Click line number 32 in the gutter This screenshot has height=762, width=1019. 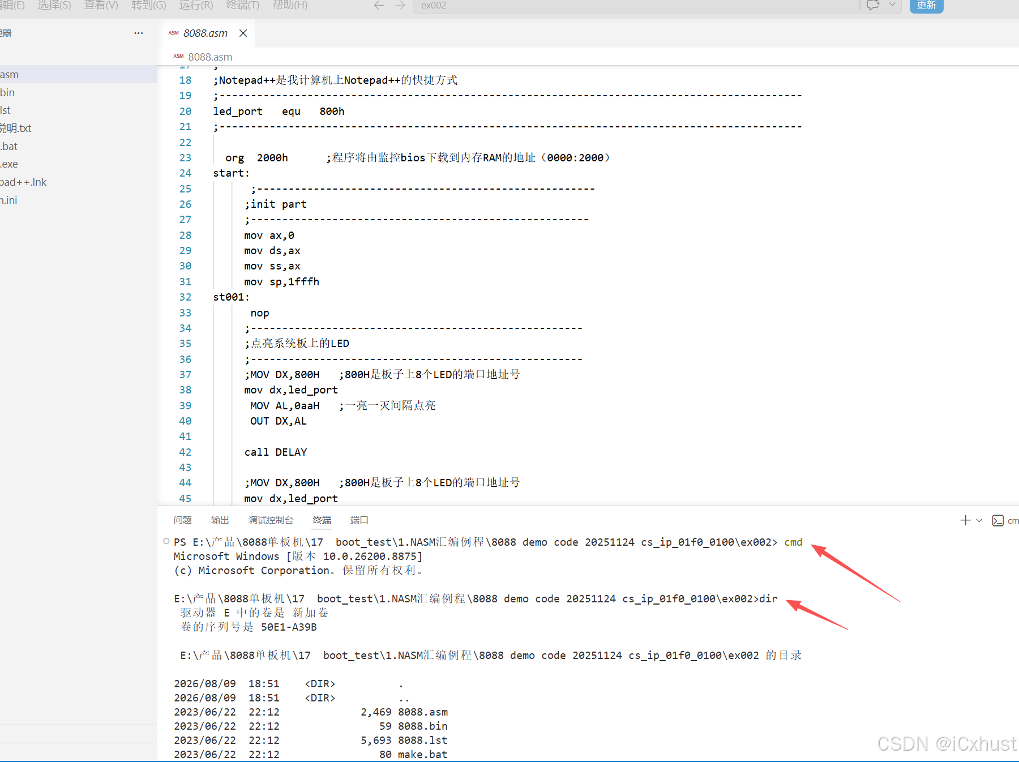click(x=185, y=297)
